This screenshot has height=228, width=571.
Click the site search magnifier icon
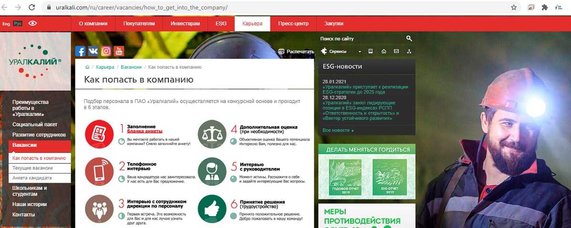(x=409, y=39)
